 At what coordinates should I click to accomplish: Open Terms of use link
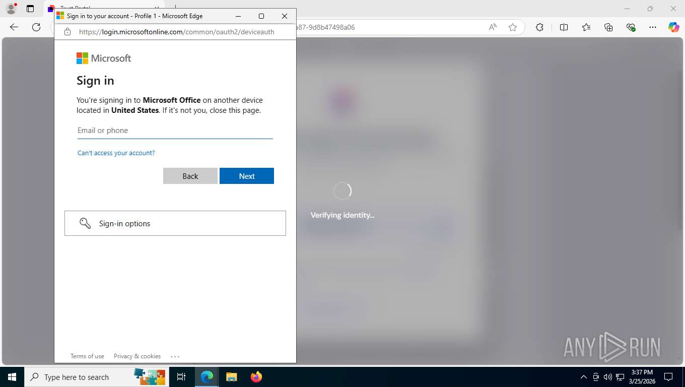[x=87, y=356]
